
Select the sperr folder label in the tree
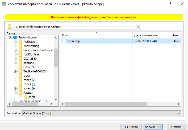[x=32, y=97]
